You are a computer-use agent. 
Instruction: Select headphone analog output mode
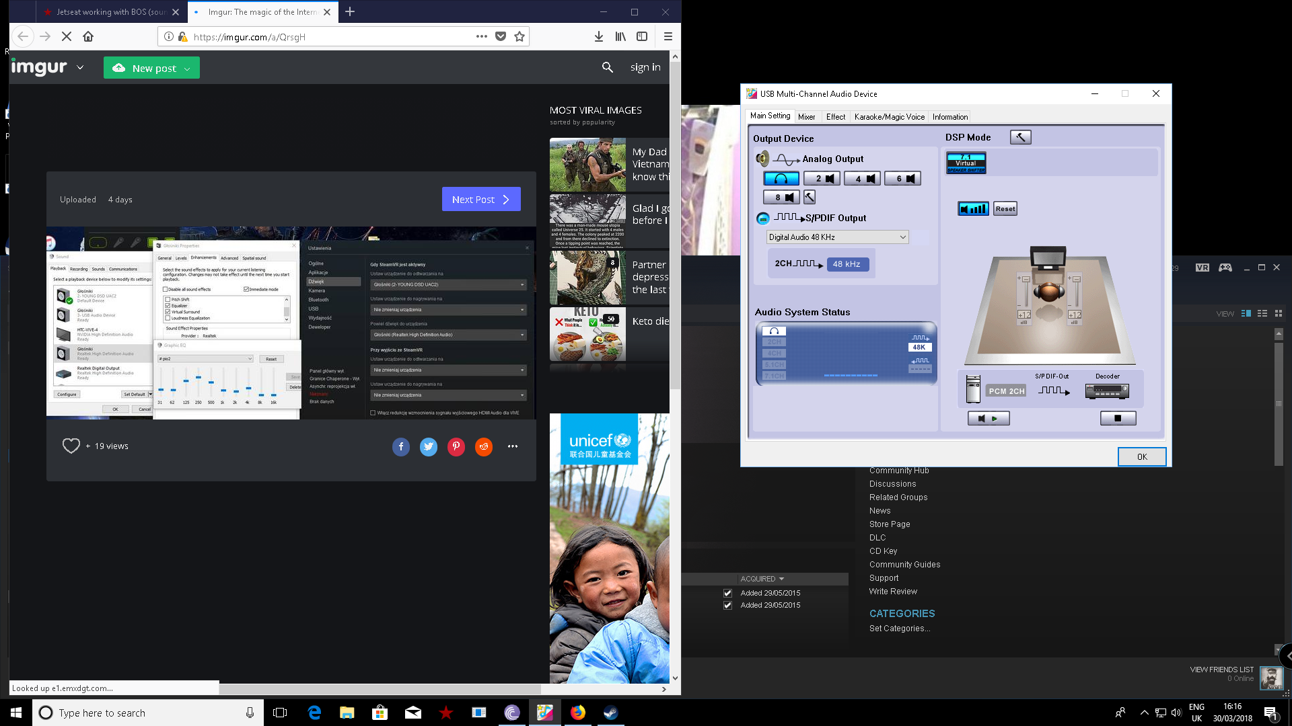point(781,179)
